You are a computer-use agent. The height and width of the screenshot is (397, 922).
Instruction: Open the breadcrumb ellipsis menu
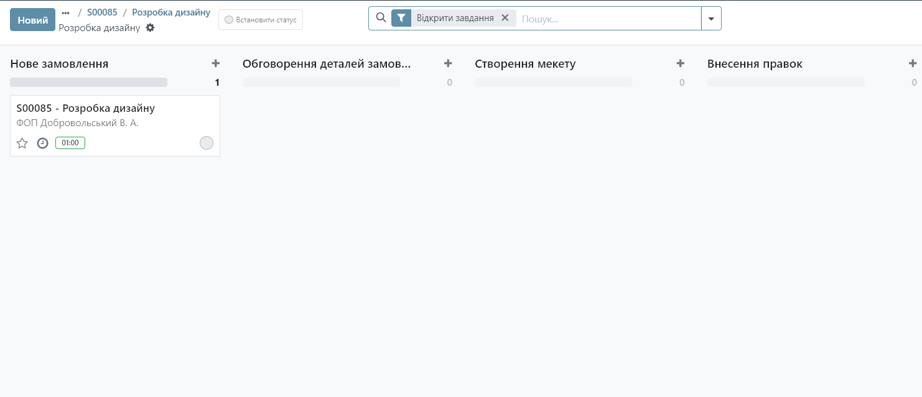[65, 12]
